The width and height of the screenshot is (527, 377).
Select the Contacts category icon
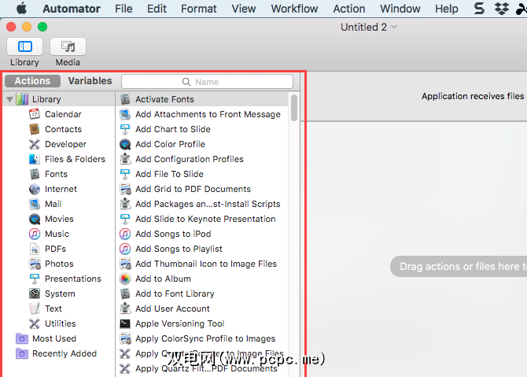tap(35, 129)
